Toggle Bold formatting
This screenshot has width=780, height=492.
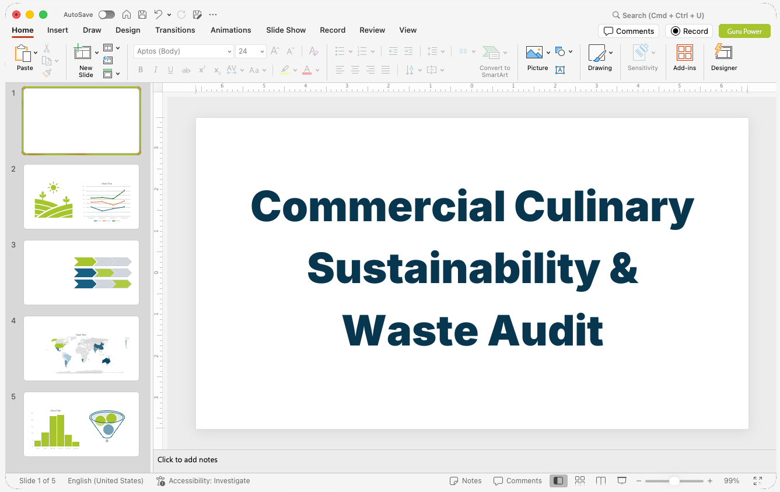click(141, 70)
